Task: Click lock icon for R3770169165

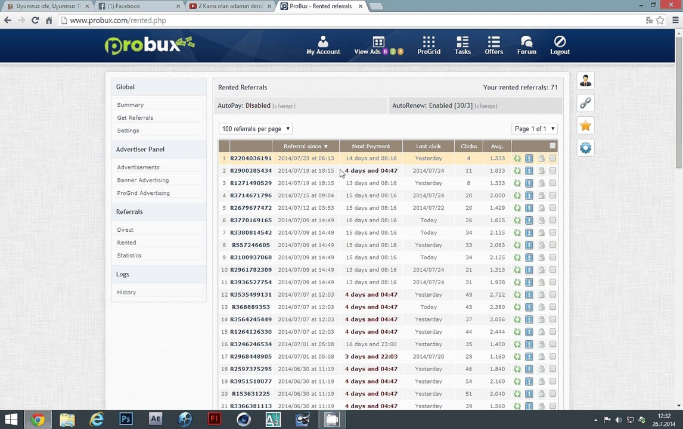Action: point(541,220)
